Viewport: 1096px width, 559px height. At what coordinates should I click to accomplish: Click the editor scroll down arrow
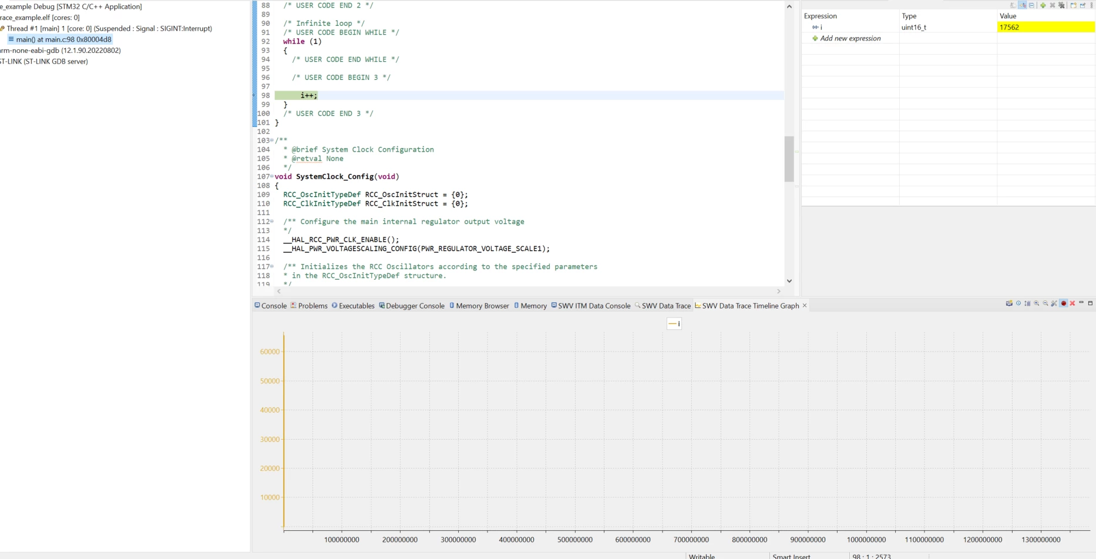pos(789,281)
